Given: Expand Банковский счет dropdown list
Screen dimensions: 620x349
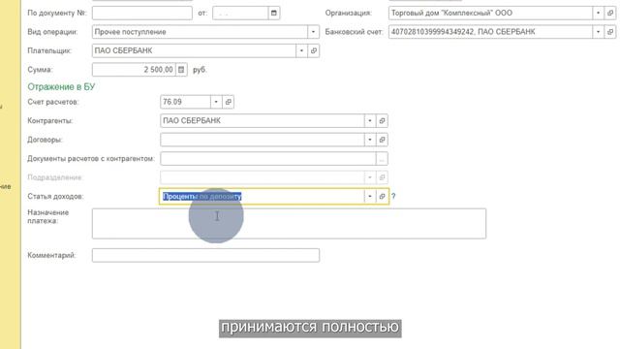Looking at the screenshot, I should [x=599, y=32].
